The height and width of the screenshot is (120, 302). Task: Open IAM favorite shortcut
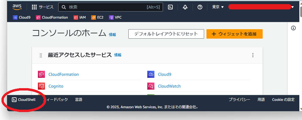pos(80,17)
